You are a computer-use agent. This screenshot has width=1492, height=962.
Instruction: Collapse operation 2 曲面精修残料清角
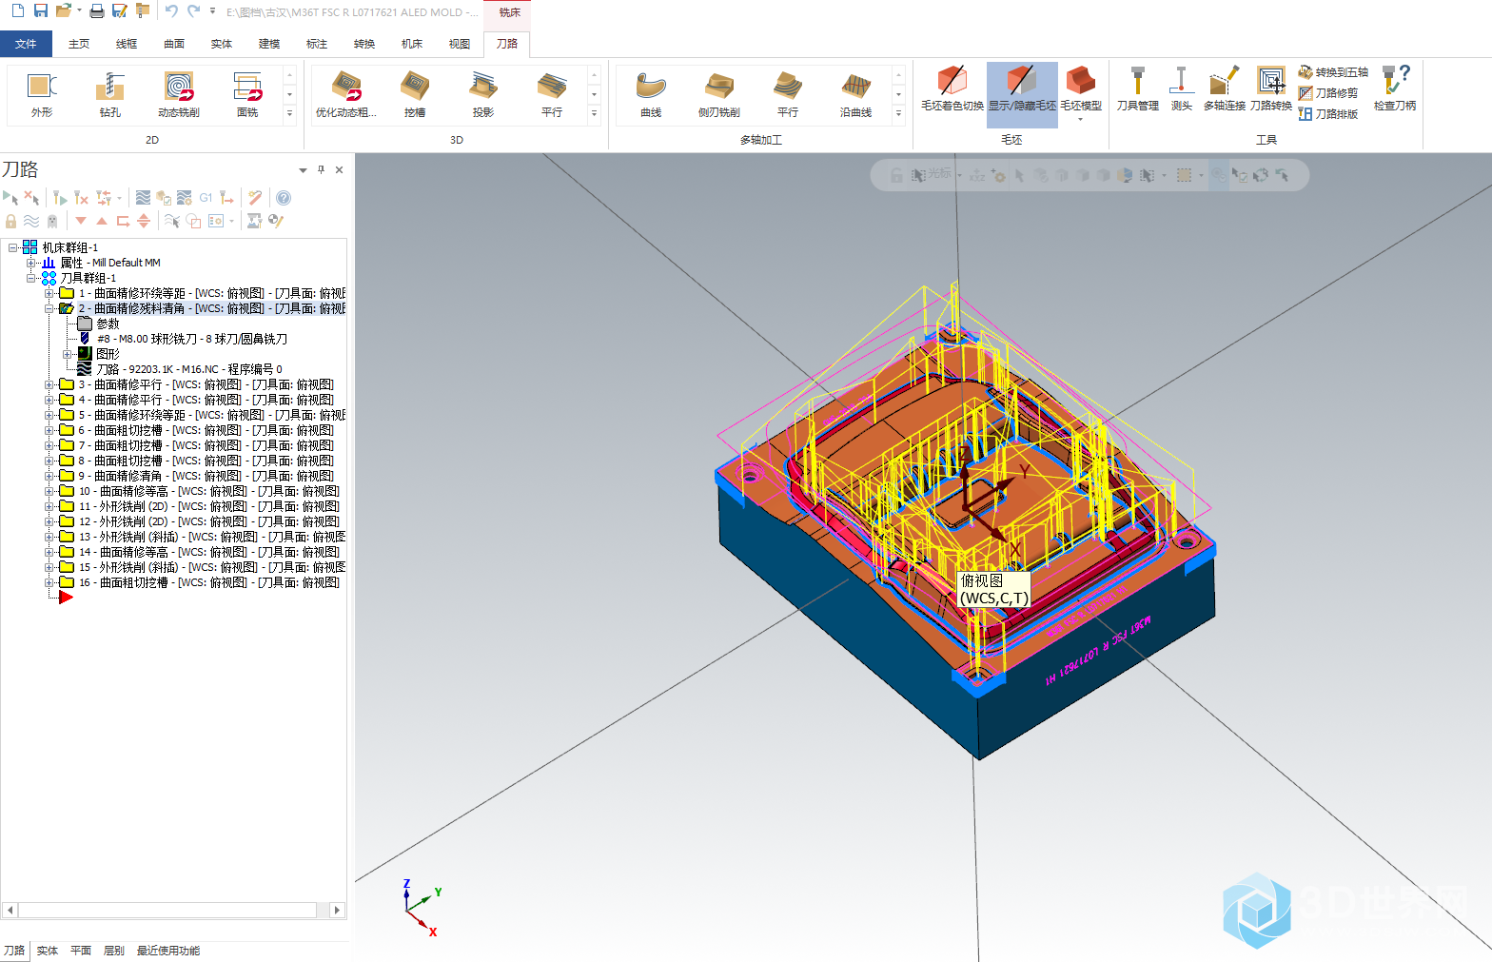[x=49, y=308]
